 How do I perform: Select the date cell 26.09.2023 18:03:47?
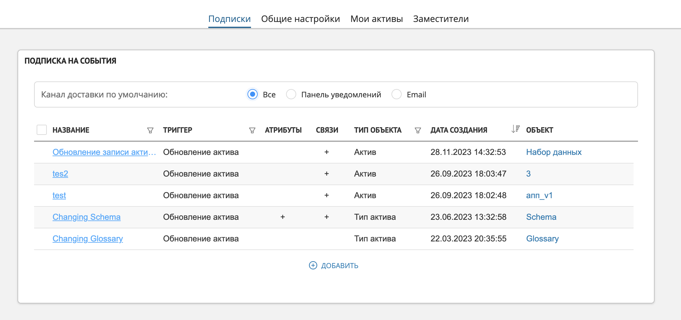[469, 174]
